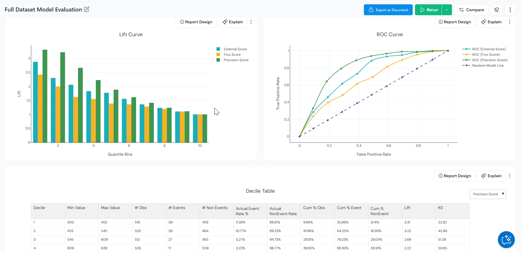Click the Quantile Bins axis label
The height and width of the screenshot is (253, 522).
pos(120,154)
